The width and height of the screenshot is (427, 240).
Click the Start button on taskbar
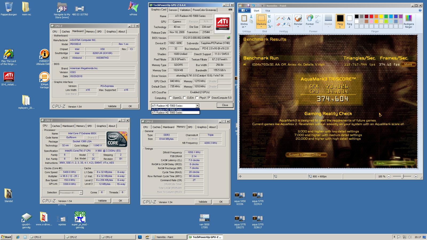tap(6, 237)
